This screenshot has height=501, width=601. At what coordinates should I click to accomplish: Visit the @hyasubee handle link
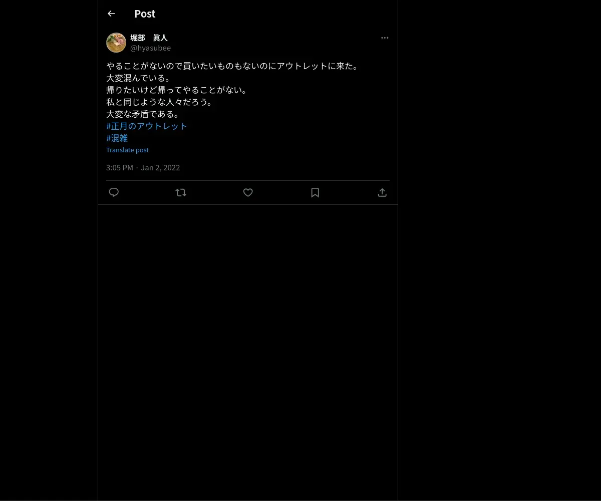(150, 48)
